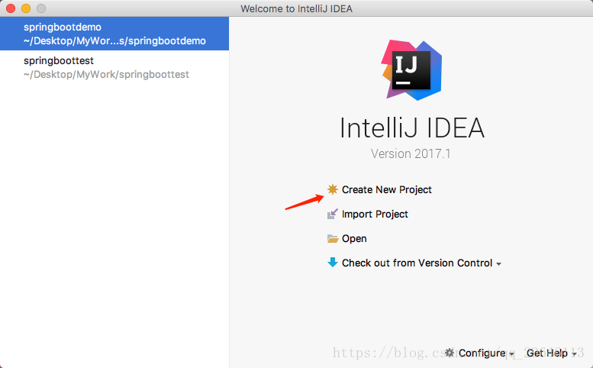
Task: Click the Welcome to IntelliJ IDEA title bar
Action: pyautogui.click(x=296, y=8)
